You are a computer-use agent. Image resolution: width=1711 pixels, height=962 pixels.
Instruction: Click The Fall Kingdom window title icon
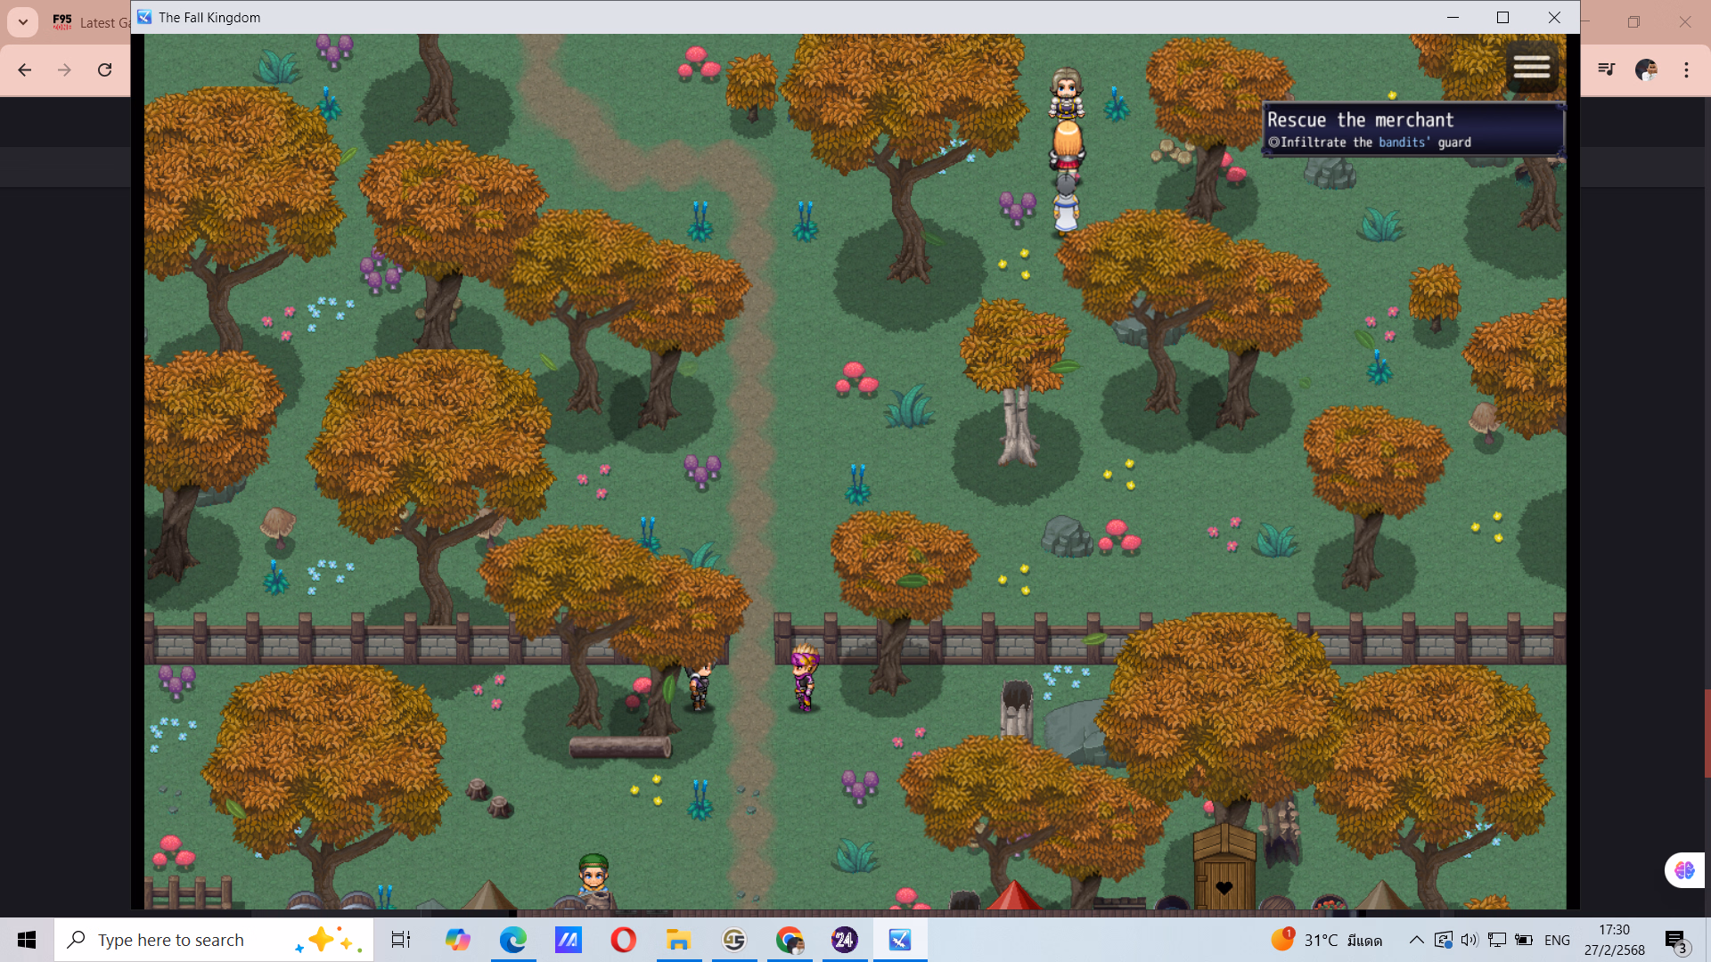(144, 17)
